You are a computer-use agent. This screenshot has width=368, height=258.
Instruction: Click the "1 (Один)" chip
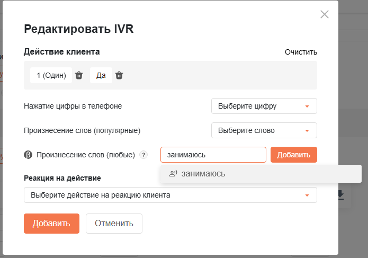pyautogui.click(x=51, y=75)
